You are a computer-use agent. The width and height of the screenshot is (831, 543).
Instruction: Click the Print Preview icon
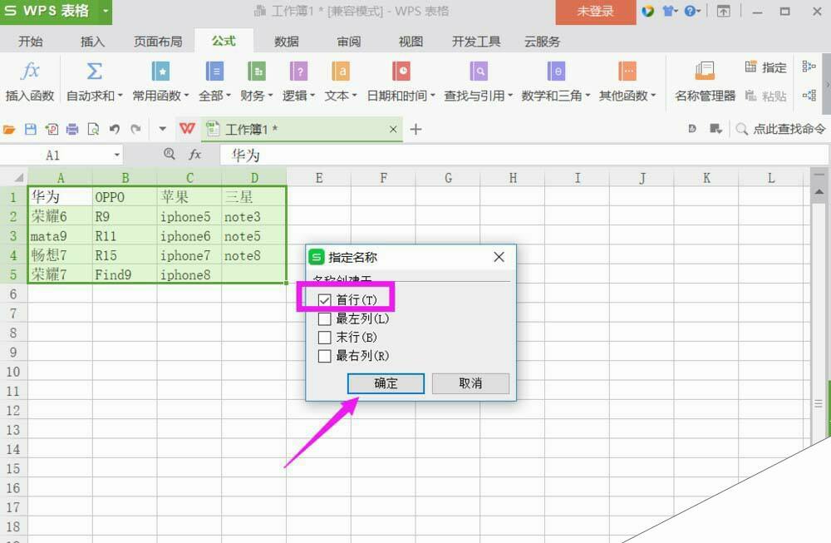pos(93,129)
